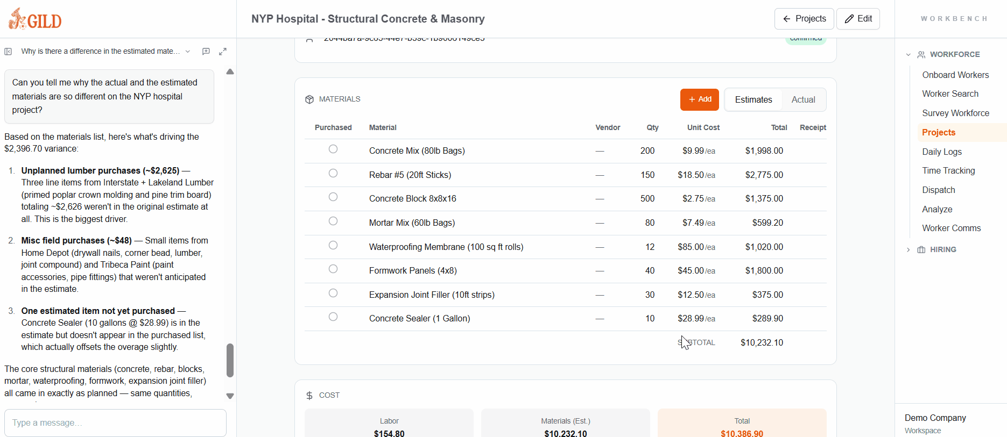Click the Edit project button

click(858, 19)
